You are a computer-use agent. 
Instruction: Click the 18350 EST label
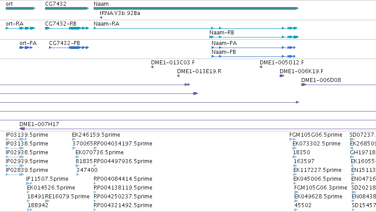[x=301, y=152]
